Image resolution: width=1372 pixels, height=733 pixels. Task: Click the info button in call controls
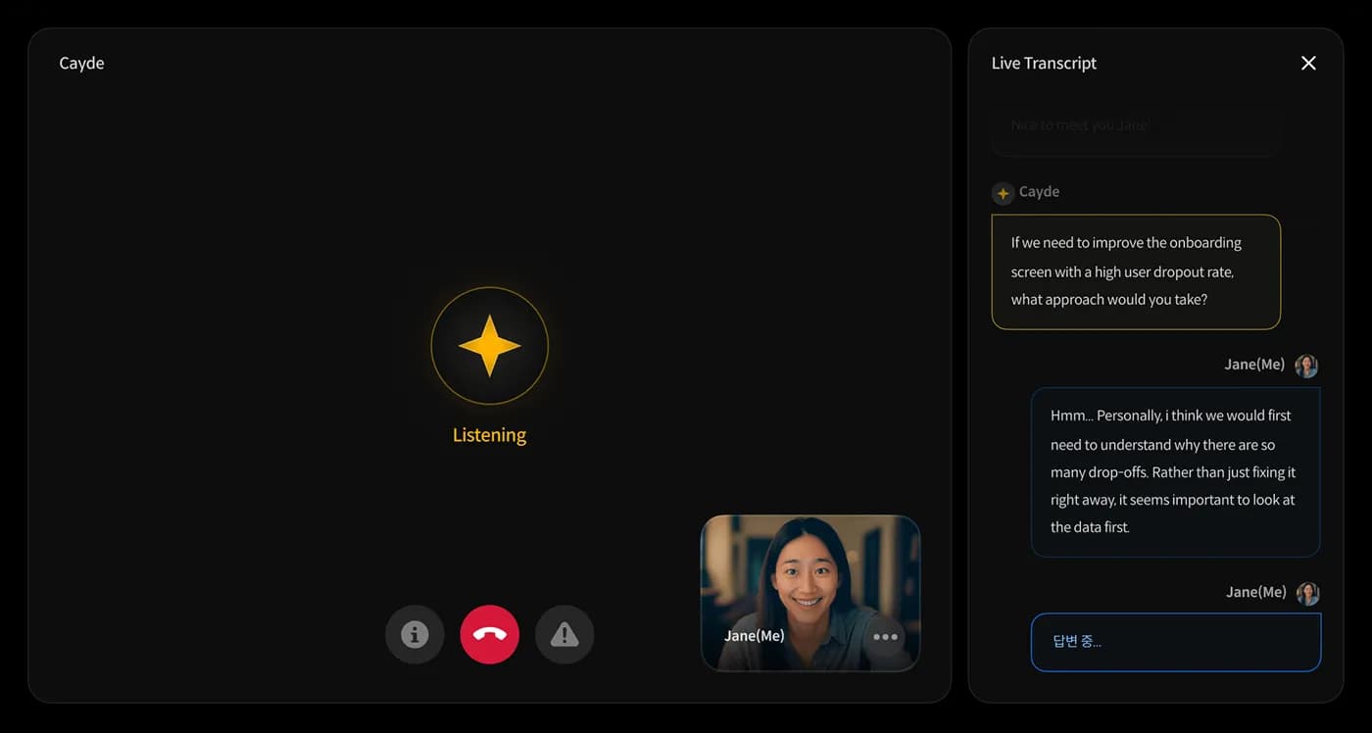415,635
